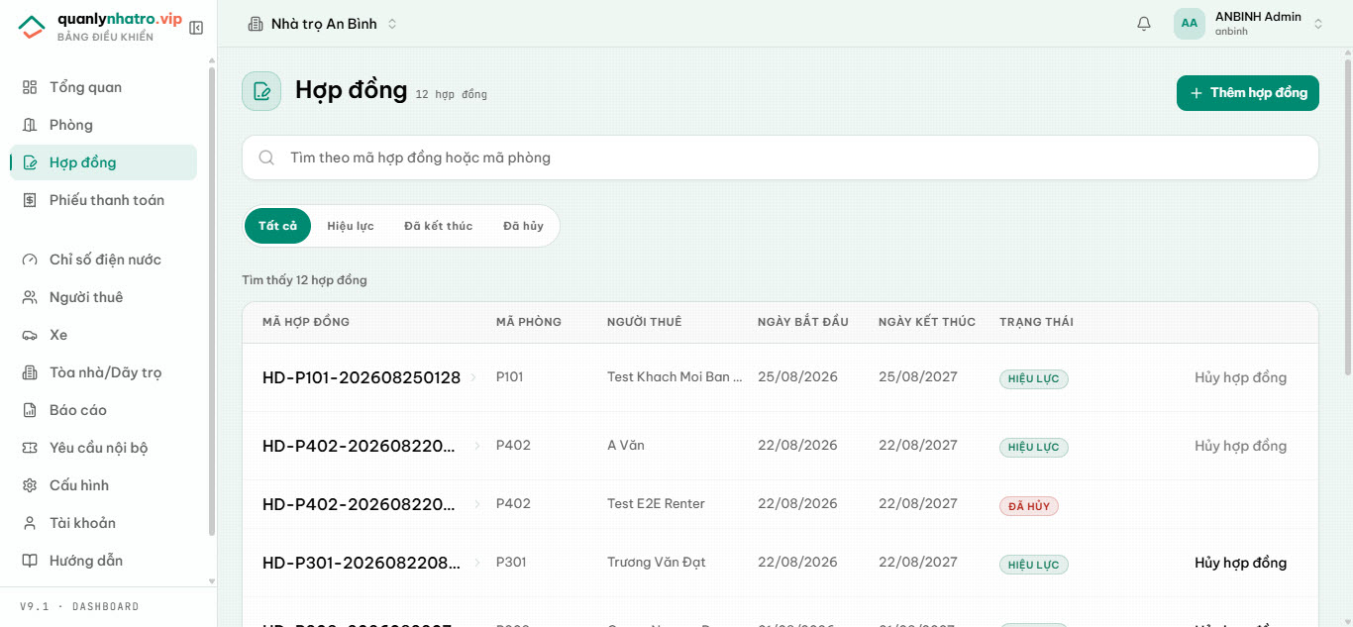The width and height of the screenshot is (1353, 627).
Task: Open the ANBINH Admin account menu
Action: pos(1249,24)
